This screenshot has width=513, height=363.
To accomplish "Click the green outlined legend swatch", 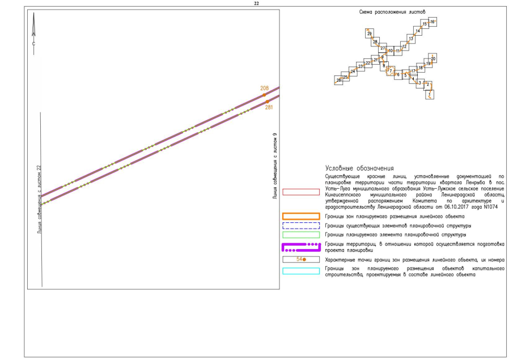I will [x=302, y=234].
